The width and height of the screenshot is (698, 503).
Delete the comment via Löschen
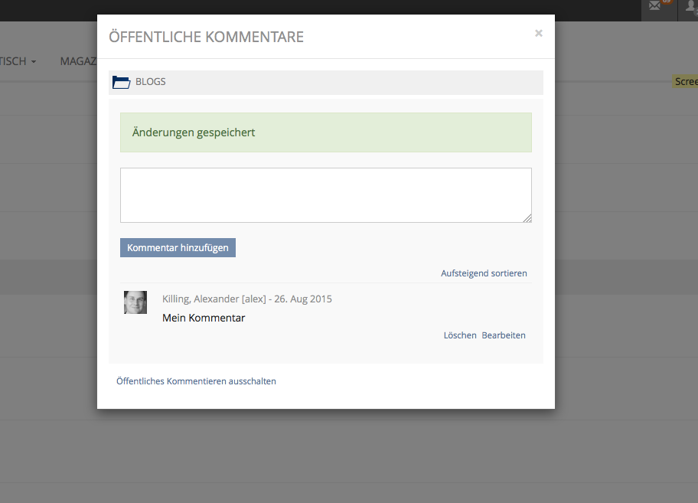[x=460, y=335]
